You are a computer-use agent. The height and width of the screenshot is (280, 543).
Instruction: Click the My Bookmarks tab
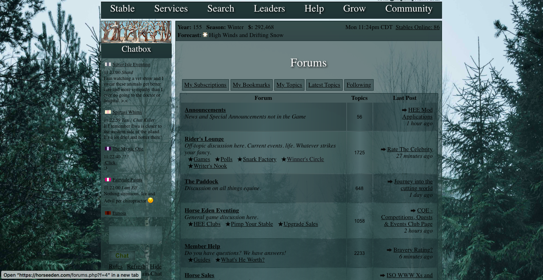251,85
